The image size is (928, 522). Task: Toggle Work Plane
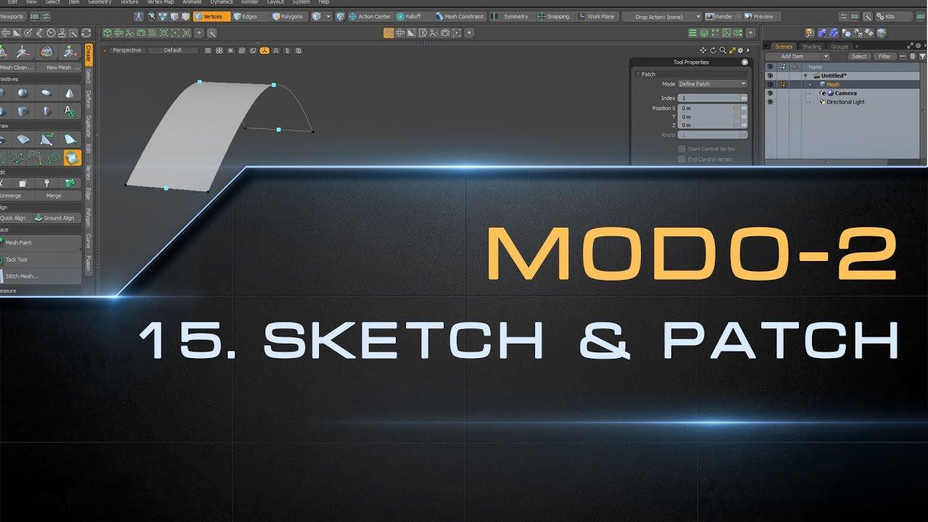[595, 16]
